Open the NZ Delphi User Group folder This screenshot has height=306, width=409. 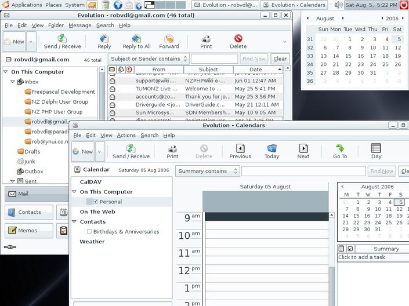coord(56,101)
